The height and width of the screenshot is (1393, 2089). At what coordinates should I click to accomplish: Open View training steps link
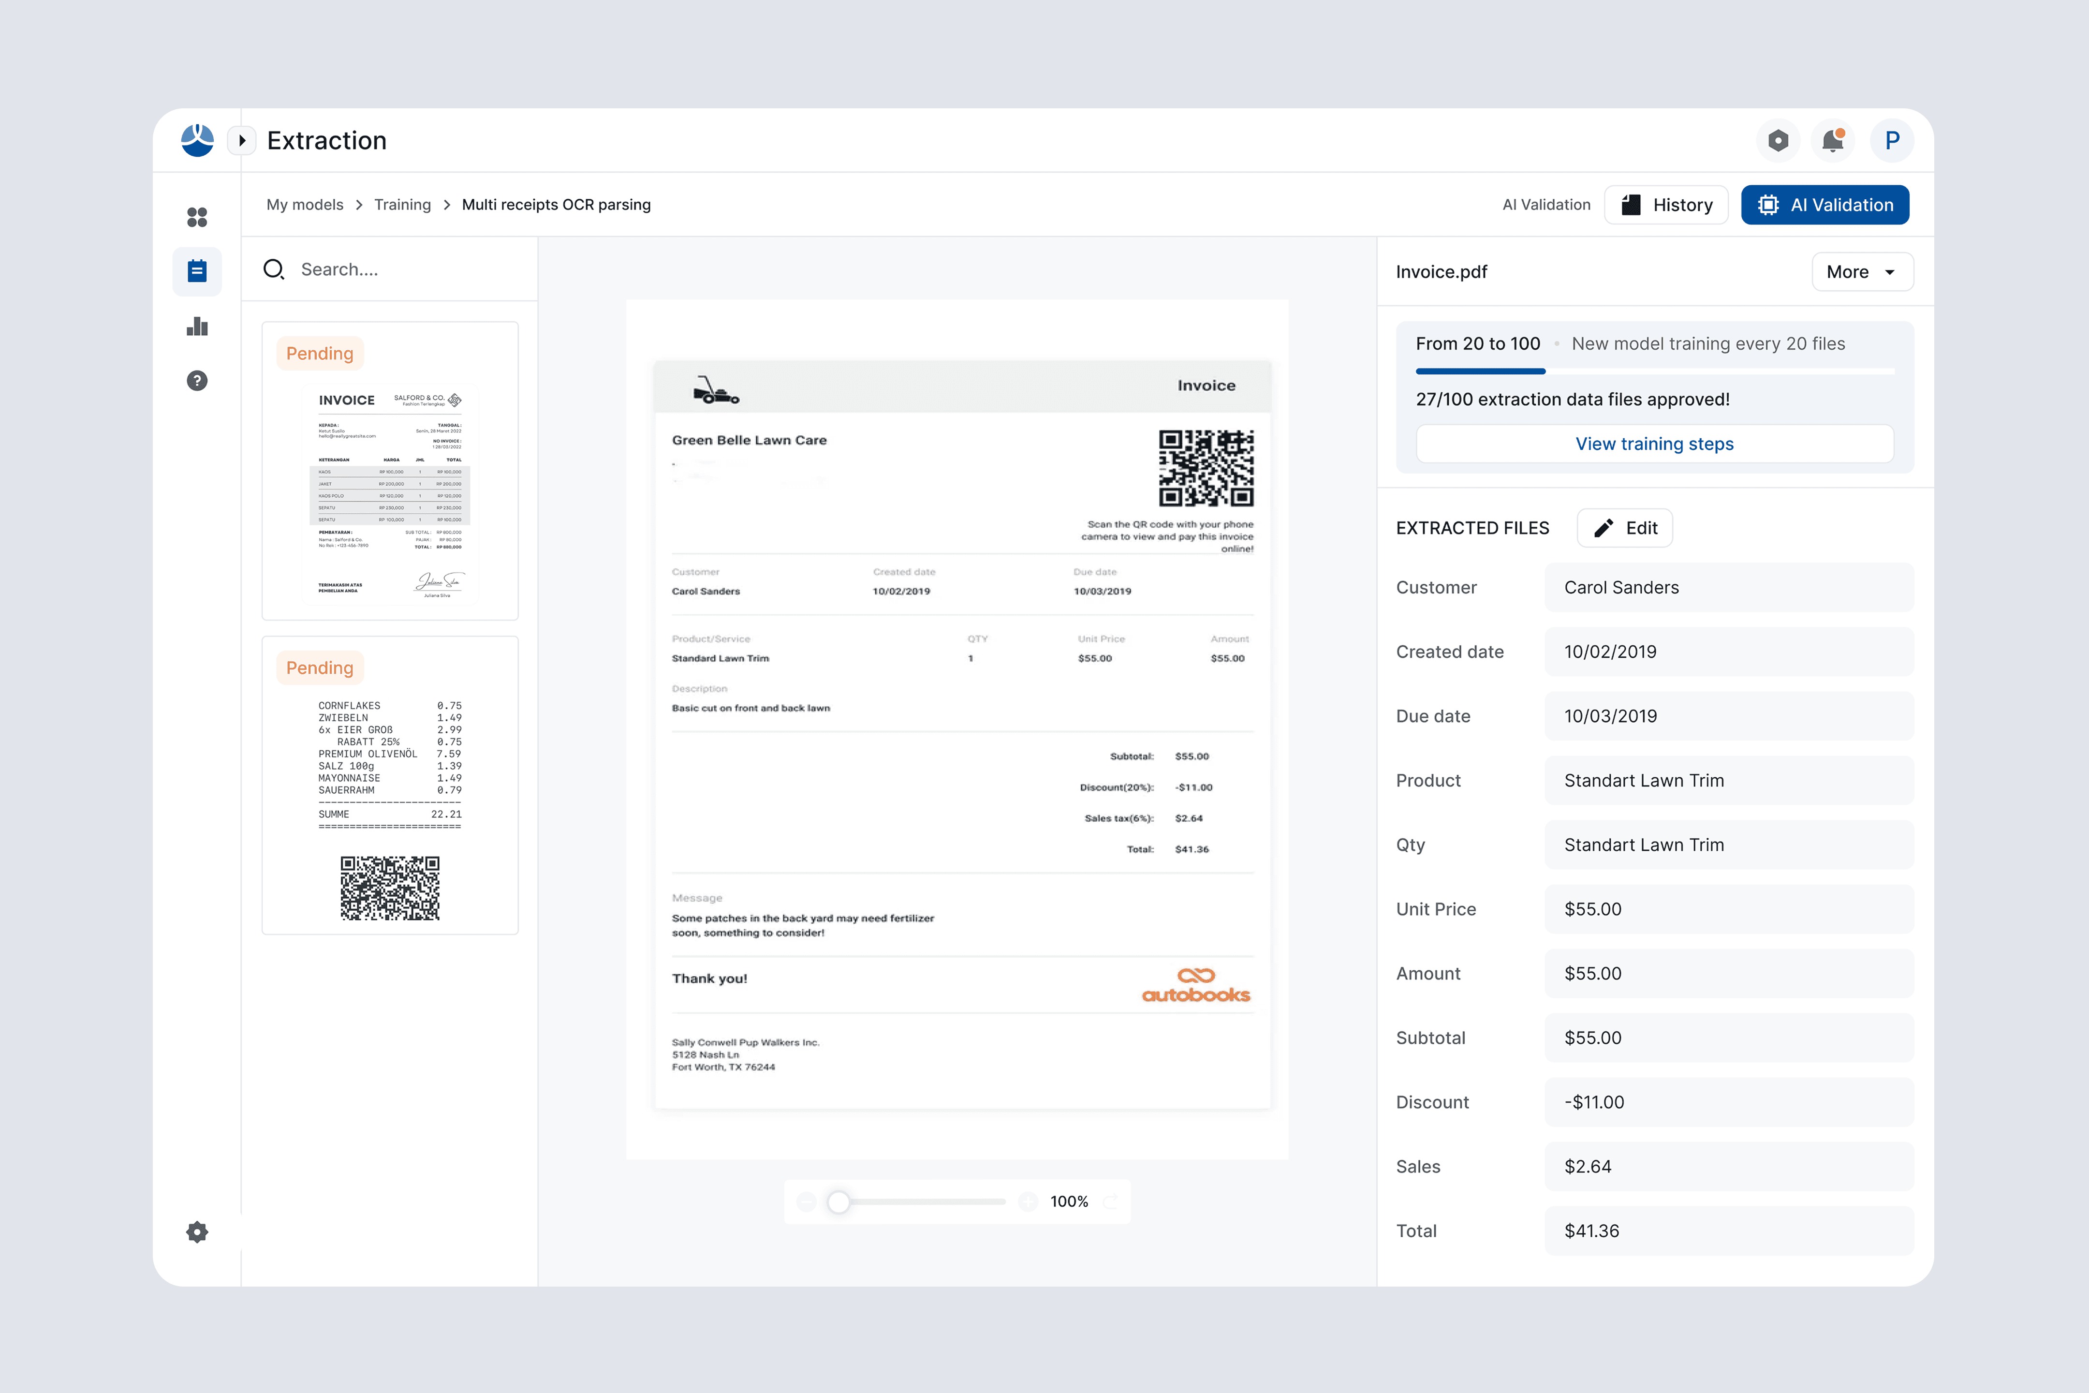(1654, 444)
